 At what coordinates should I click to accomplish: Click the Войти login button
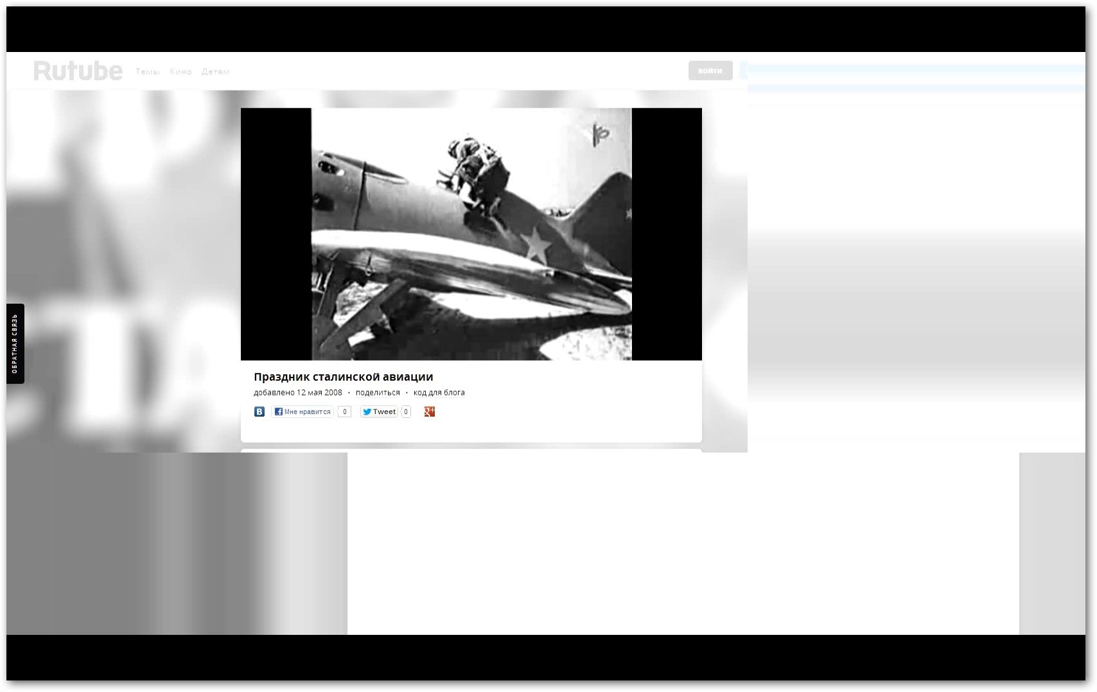coord(710,71)
